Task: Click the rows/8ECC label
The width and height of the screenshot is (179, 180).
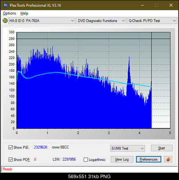Action: click(60, 147)
